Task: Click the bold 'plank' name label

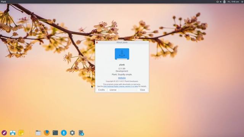Action: tap(122, 65)
